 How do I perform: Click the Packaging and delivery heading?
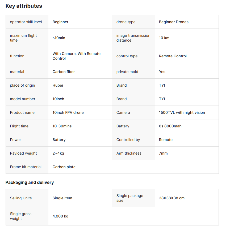[30, 183]
